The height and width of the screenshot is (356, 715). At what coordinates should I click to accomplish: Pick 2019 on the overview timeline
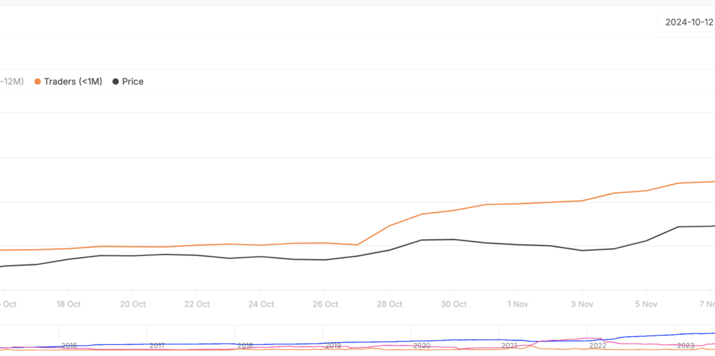point(333,346)
